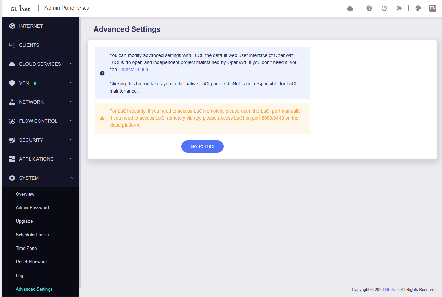The width and height of the screenshot is (442, 297).
Task: Click the Uninstall LuCI link
Action: coord(133,70)
